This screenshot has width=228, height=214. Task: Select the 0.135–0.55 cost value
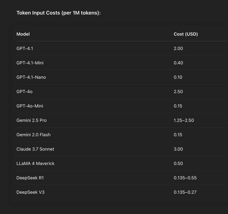click(185, 178)
